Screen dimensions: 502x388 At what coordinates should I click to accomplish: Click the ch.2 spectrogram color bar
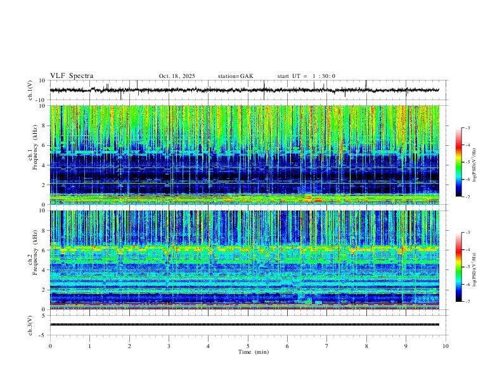pyautogui.click(x=458, y=267)
